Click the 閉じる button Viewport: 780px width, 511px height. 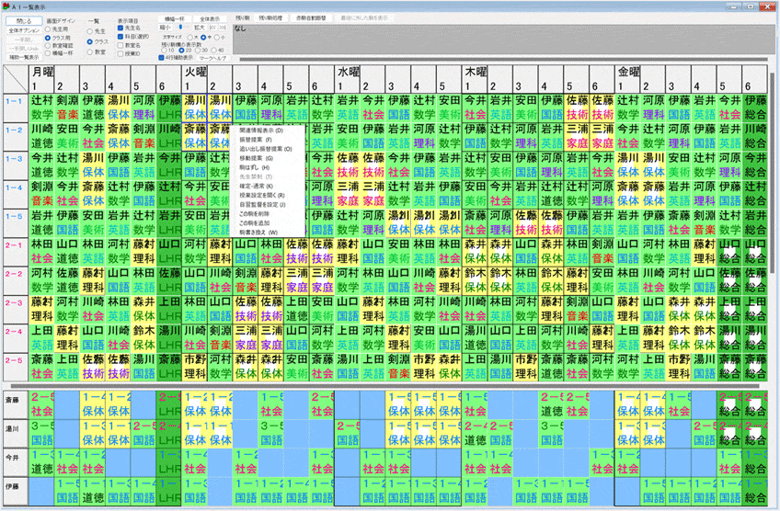23,18
